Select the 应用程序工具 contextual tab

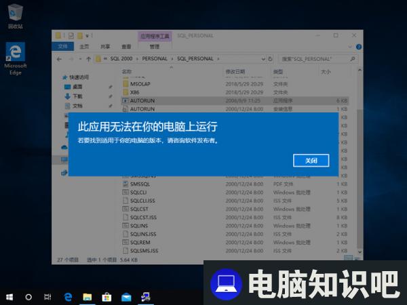point(155,36)
